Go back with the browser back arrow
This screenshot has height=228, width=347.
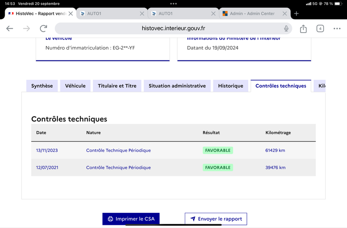point(10,28)
